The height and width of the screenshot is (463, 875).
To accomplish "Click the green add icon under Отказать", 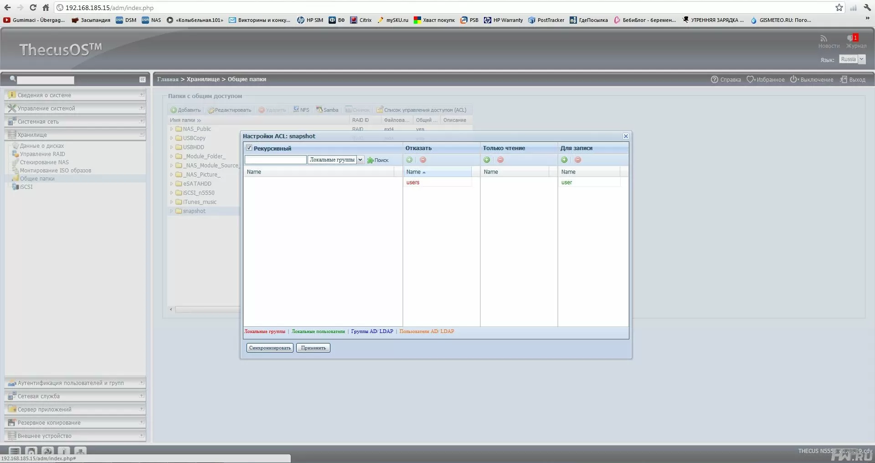I will tap(409, 160).
